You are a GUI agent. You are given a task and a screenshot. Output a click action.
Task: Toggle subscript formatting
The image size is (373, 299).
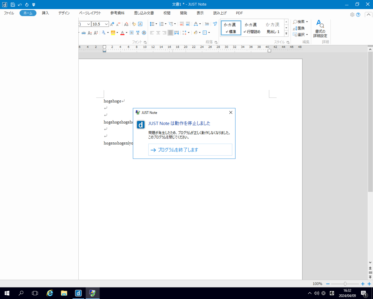coord(90,33)
